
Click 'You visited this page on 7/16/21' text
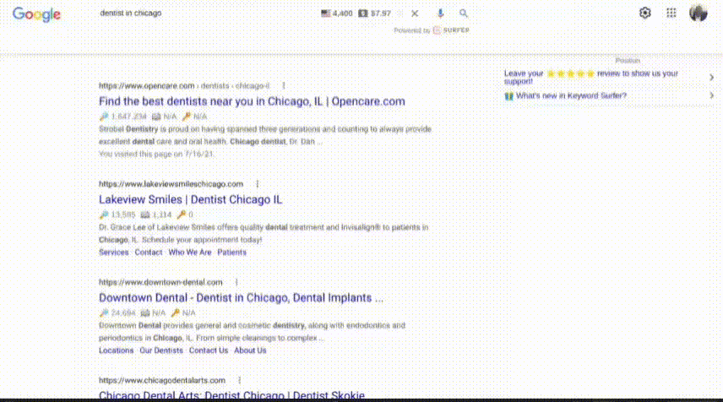pyautogui.click(x=156, y=154)
